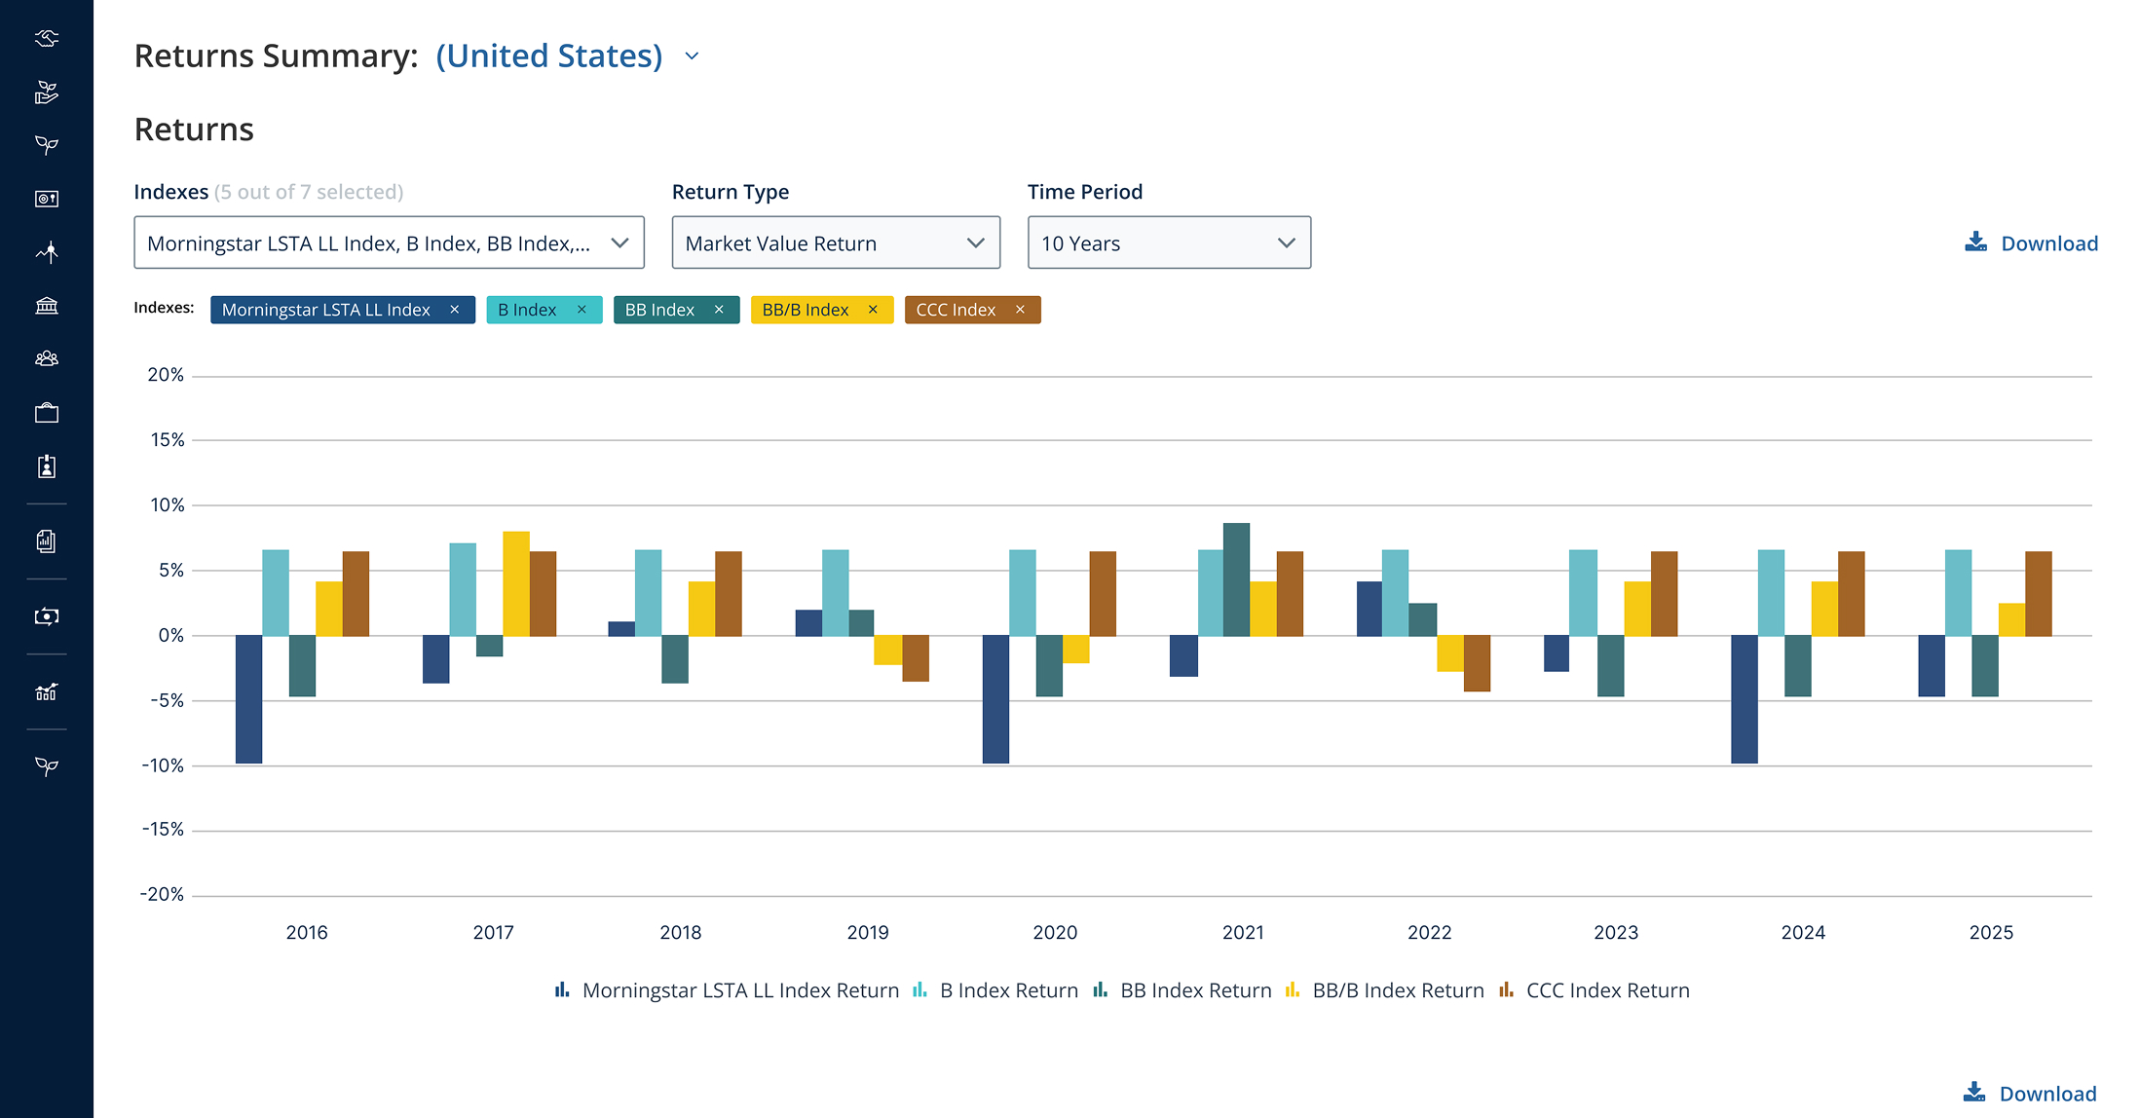The height and width of the screenshot is (1118, 2139).
Task: Remove the CCC Index tag
Action: 1020,310
